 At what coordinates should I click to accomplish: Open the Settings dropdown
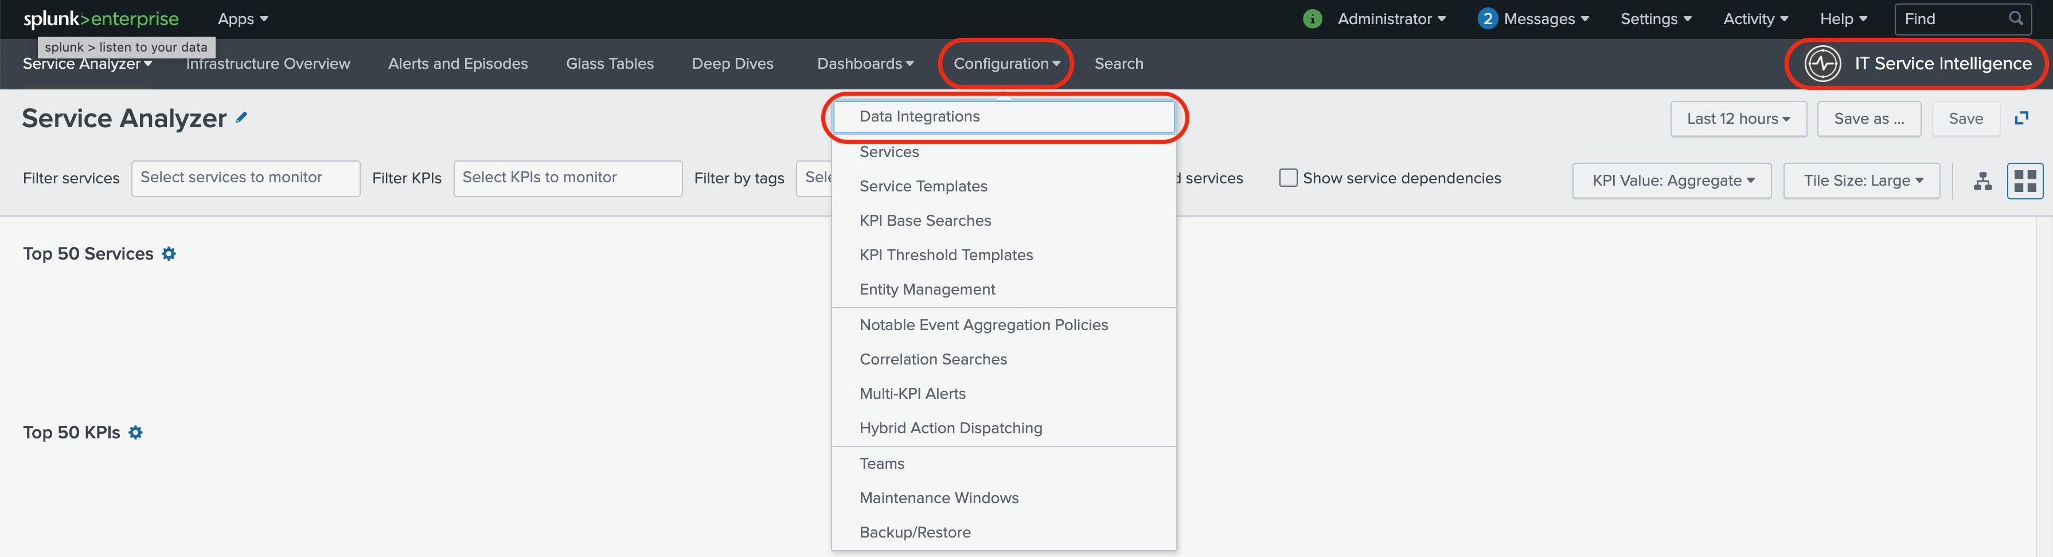(1656, 18)
